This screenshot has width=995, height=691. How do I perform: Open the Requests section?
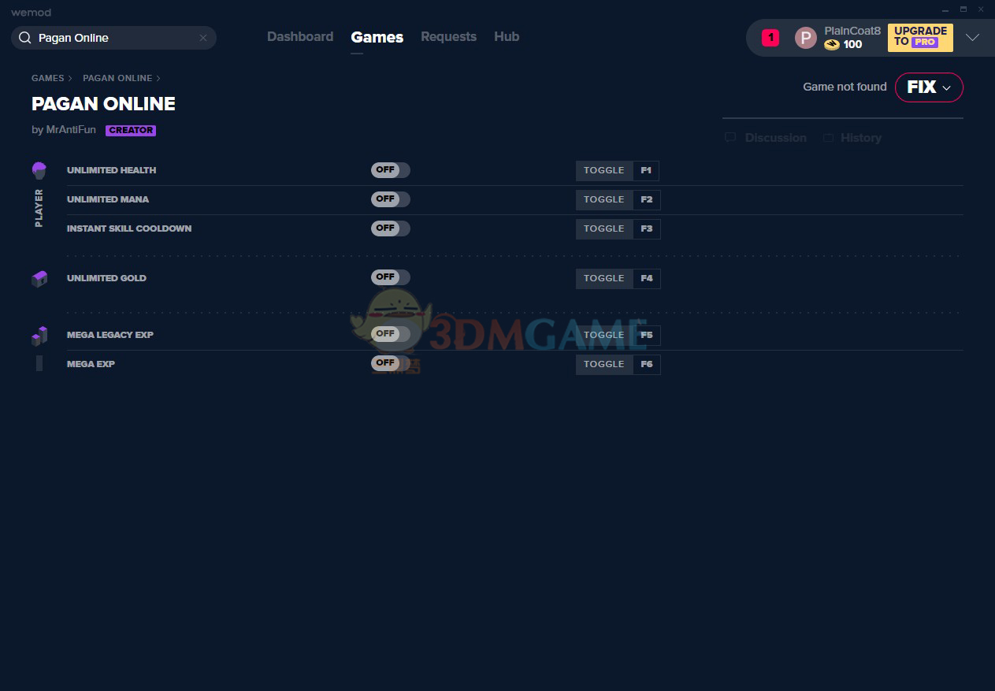click(448, 36)
